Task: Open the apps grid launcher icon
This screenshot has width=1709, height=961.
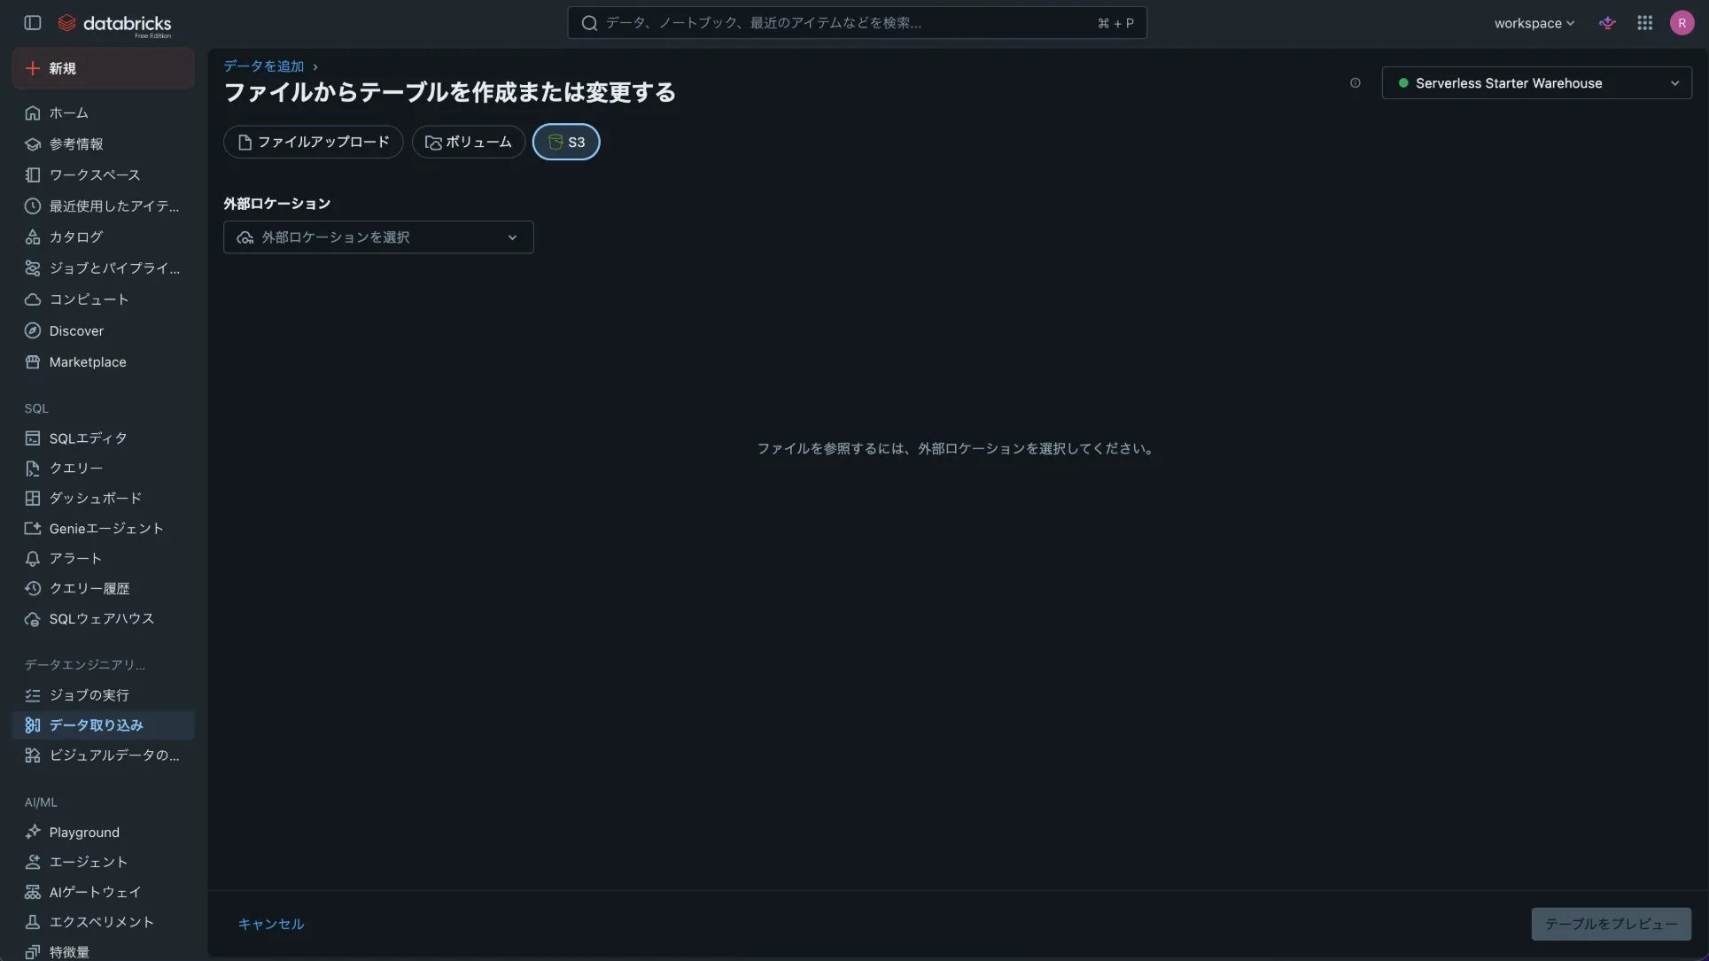Action: click(x=1644, y=23)
